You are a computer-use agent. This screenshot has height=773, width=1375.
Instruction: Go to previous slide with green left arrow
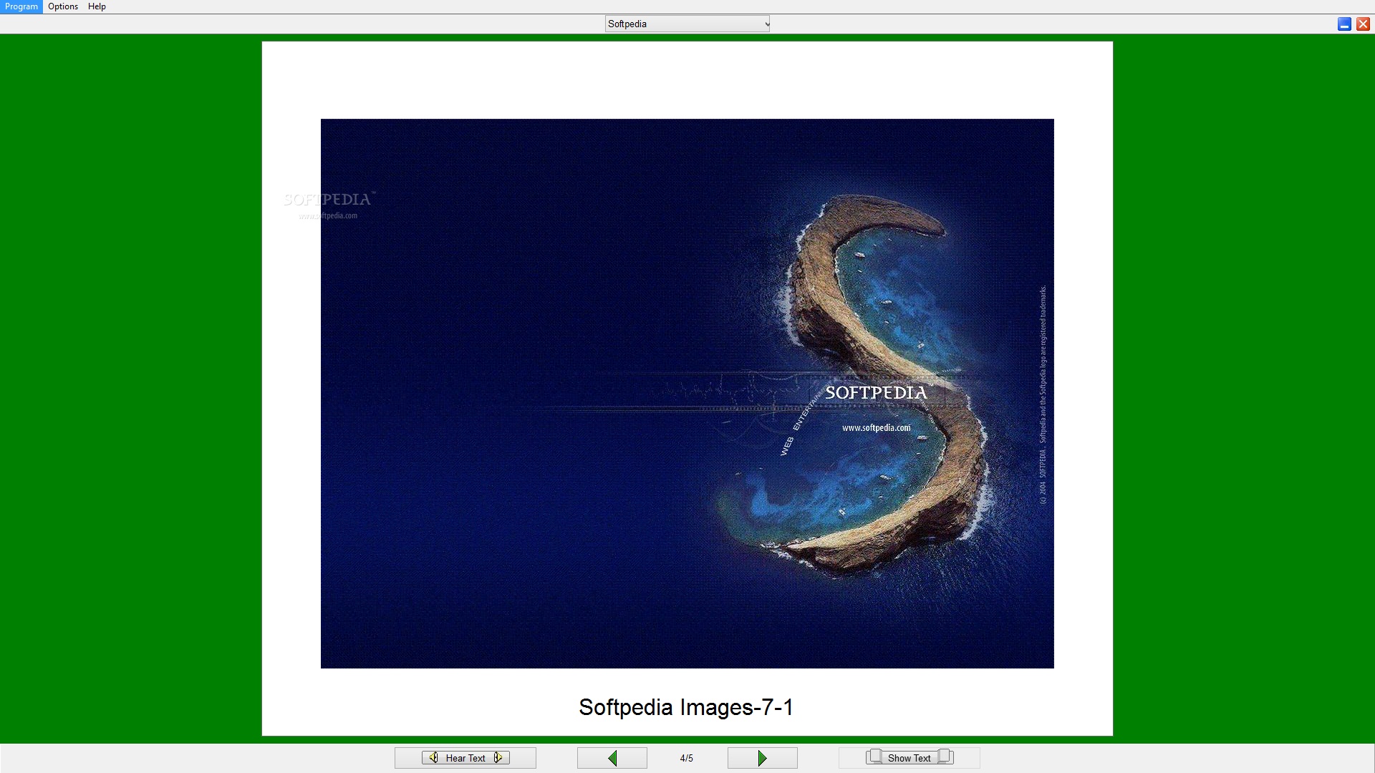(x=612, y=758)
